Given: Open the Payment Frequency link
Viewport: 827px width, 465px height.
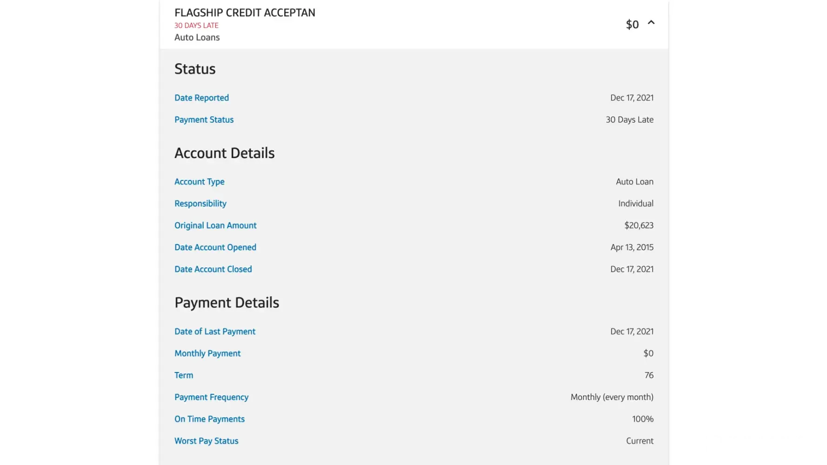Looking at the screenshot, I should click(x=211, y=397).
